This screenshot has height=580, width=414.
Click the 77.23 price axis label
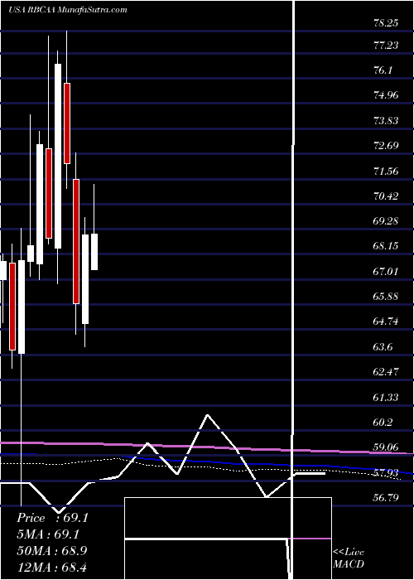(x=386, y=45)
